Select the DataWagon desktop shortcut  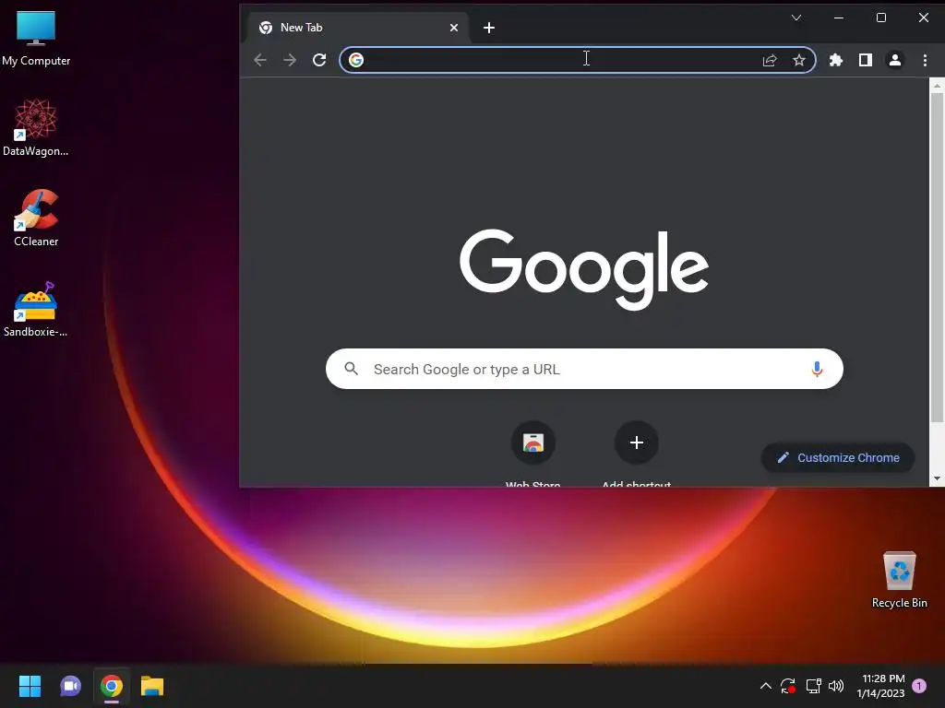click(x=36, y=128)
